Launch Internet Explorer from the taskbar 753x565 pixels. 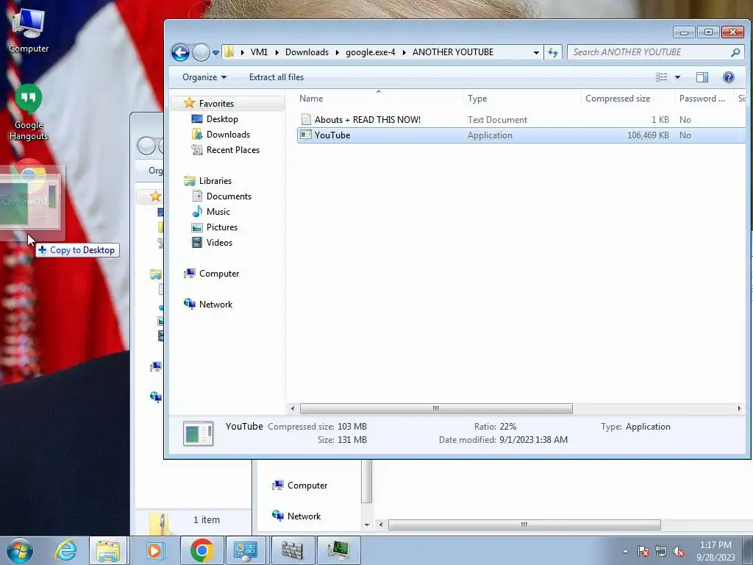click(x=65, y=550)
